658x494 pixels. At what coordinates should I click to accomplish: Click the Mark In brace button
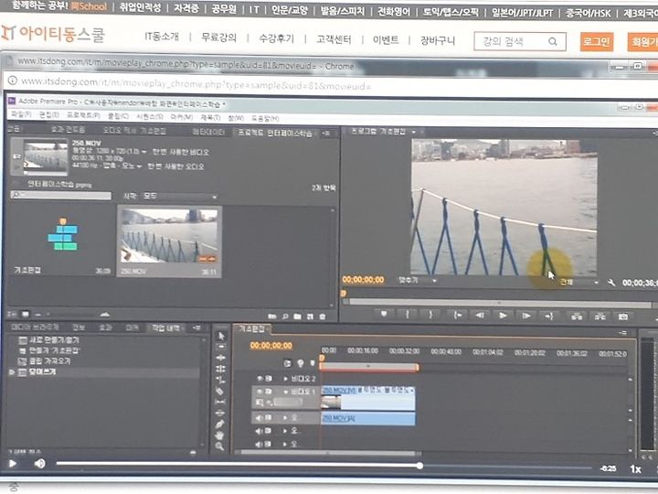(407, 314)
